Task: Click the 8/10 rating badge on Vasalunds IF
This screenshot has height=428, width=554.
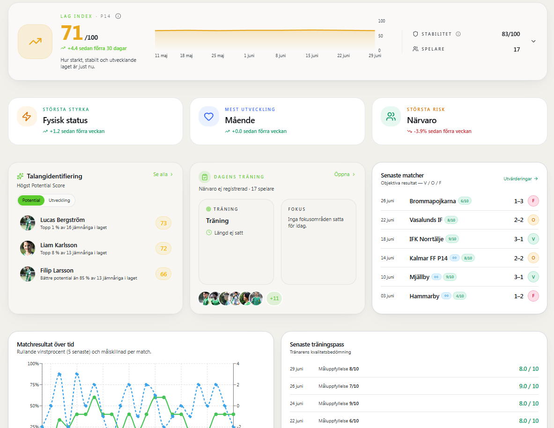Action: point(451,220)
